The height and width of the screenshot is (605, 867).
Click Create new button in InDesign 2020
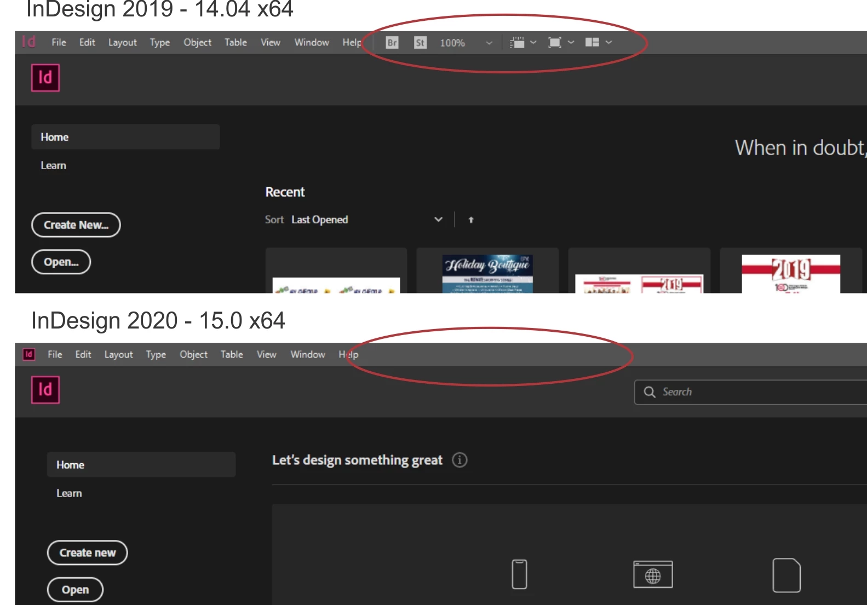pyautogui.click(x=88, y=553)
